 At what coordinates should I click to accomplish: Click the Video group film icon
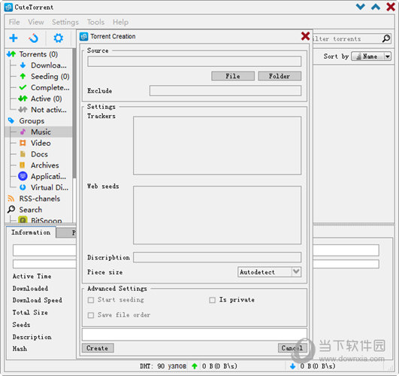coord(23,143)
